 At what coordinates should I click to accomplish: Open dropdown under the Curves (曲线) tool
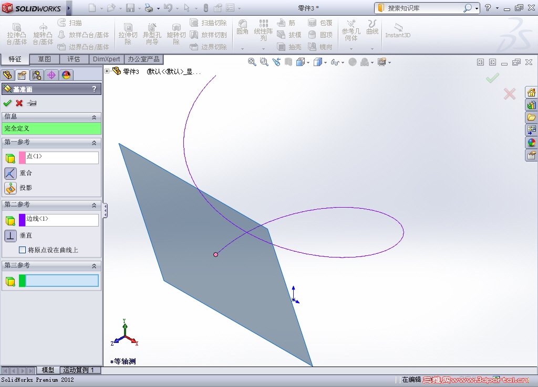pos(372,49)
